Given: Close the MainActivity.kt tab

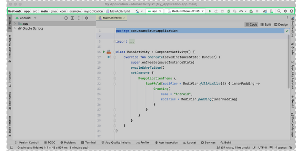Looking at the screenshot, I should (124, 18).
